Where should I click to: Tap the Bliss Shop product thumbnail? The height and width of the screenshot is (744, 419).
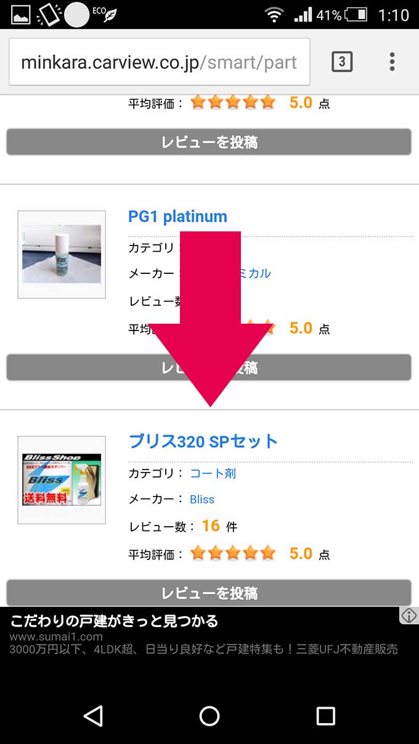(x=62, y=480)
